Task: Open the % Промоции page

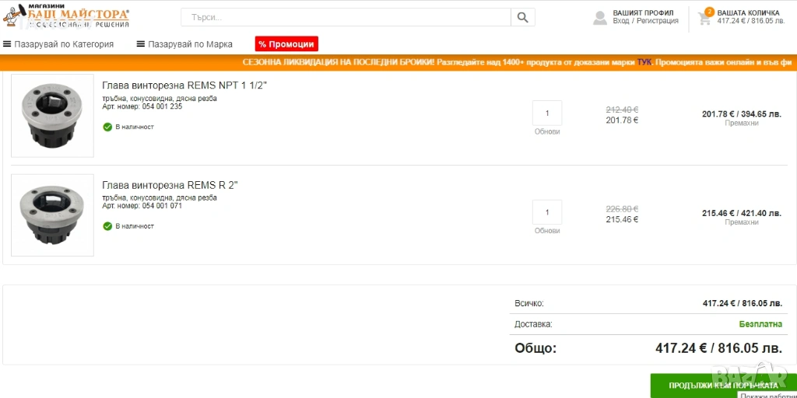Action: point(286,44)
